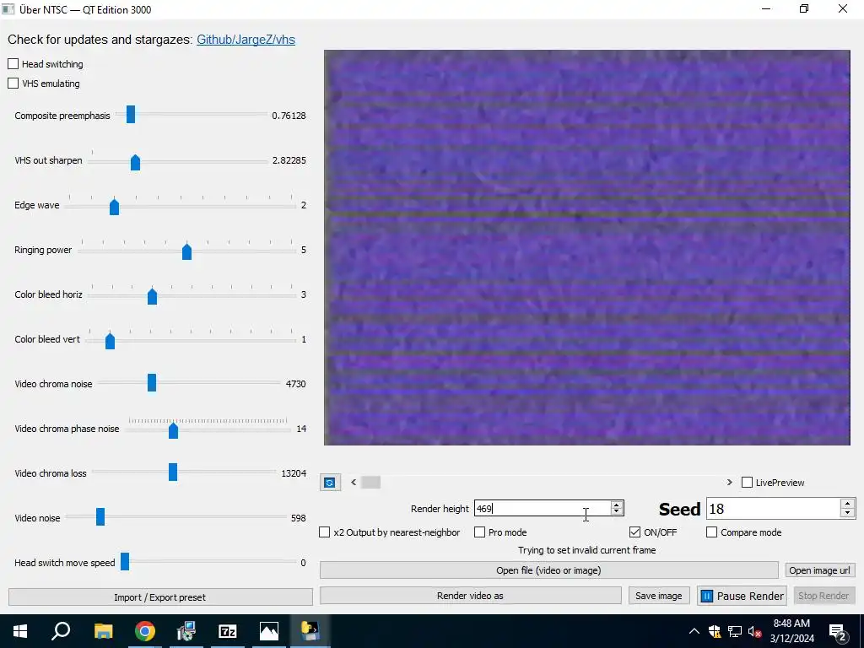Open the notification center icon
864x648 pixels.
click(x=838, y=631)
